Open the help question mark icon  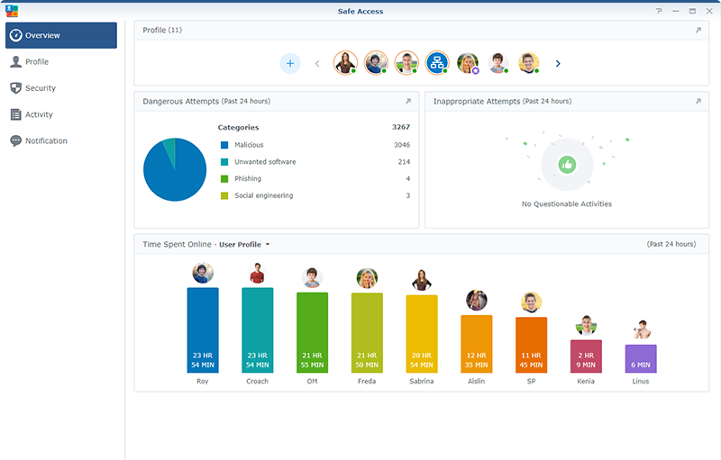[x=659, y=11]
